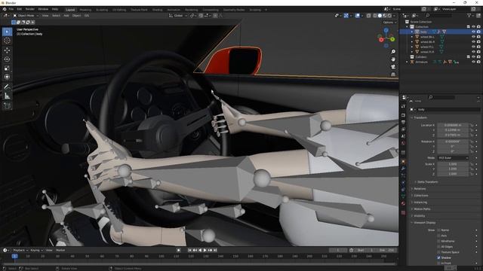Expand the Motion Paths panel

click(422, 209)
